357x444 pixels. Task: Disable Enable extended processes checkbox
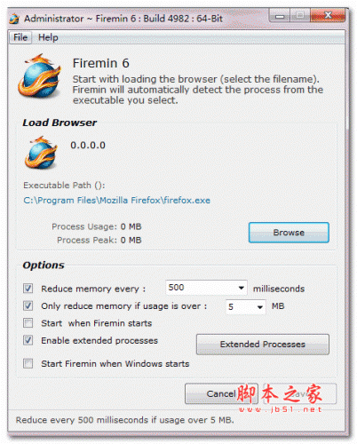click(x=28, y=340)
